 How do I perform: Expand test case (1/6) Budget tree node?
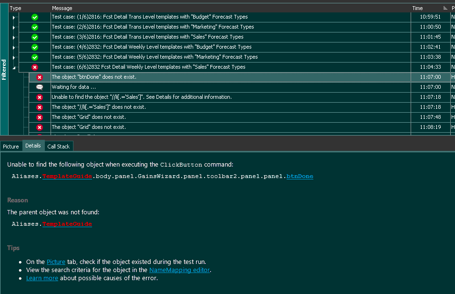pos(13,17)
